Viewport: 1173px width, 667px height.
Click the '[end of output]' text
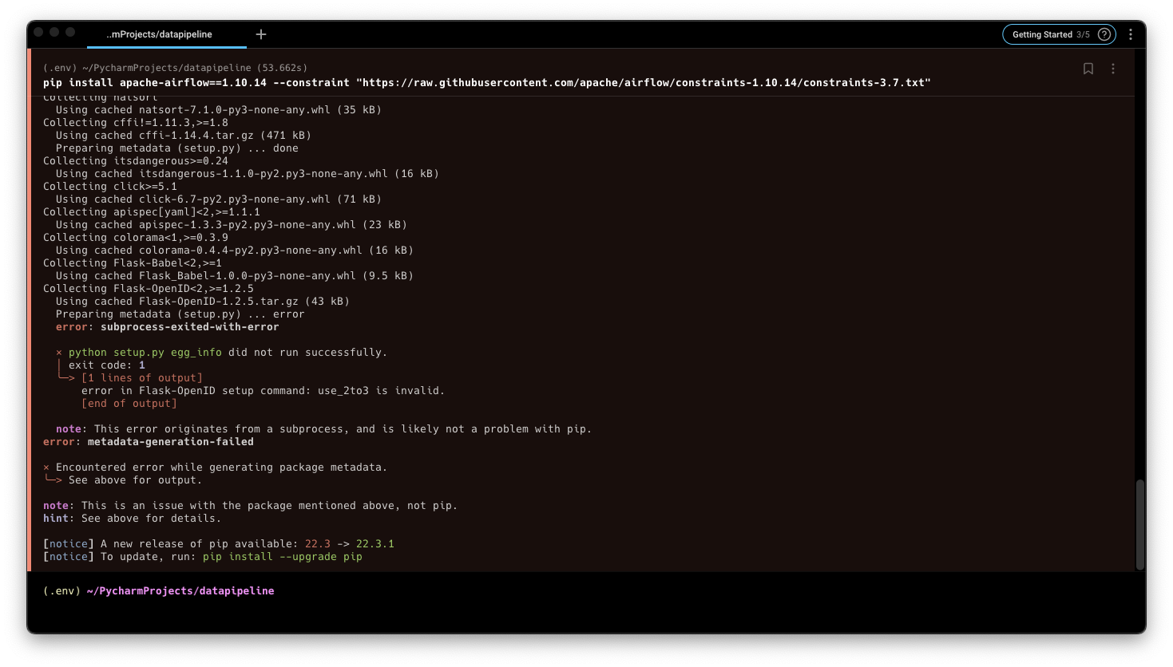click(x=129, y=404)
